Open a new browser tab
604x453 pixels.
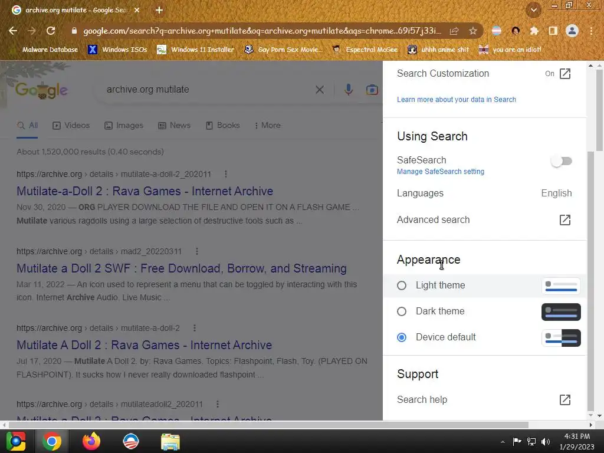159,10
